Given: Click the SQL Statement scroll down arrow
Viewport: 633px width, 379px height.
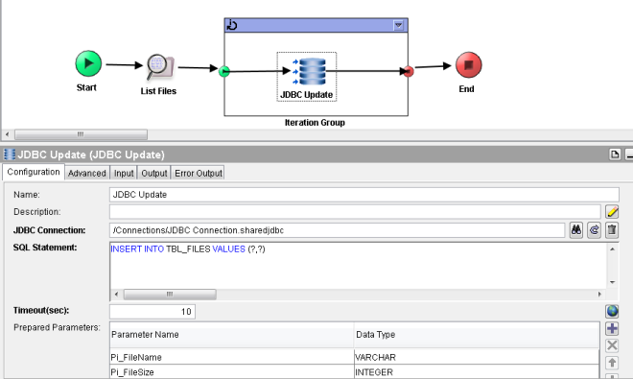Looking at the screenshot, I should point(613,282).
